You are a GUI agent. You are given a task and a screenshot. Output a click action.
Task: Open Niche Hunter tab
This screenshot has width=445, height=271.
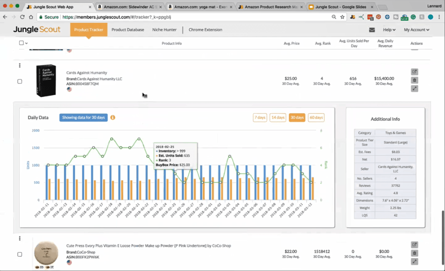[164, 30]
